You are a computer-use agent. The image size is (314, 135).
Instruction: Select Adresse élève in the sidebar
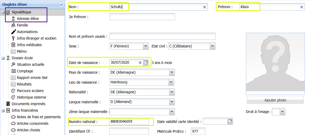pos(28,19)
